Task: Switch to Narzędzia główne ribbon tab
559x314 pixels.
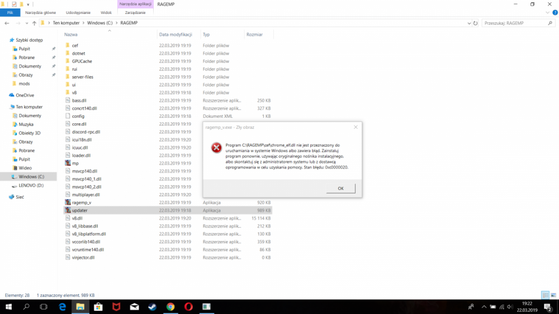Action: tap(41, 12)
